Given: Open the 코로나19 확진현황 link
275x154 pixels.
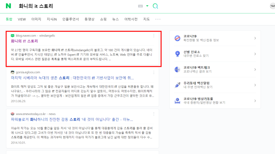Looking at the screenshot, I should 201,38.
